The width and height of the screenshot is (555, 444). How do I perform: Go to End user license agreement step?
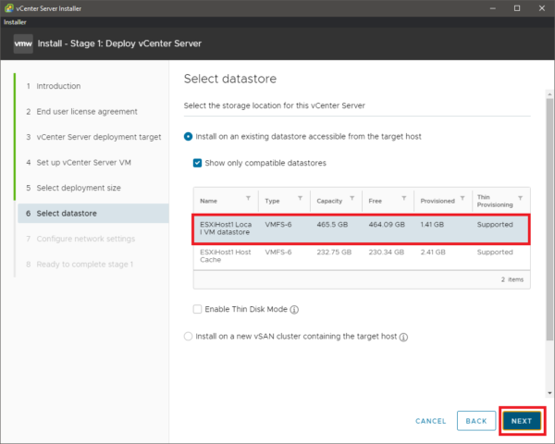tap(87, 112)
